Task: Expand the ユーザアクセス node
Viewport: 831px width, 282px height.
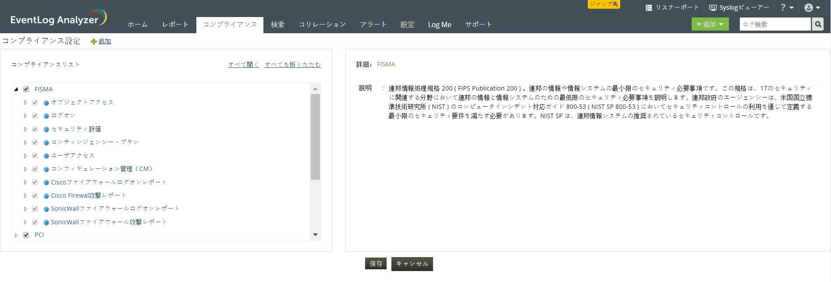Action: pyautogui.click(x=25, y=156)
